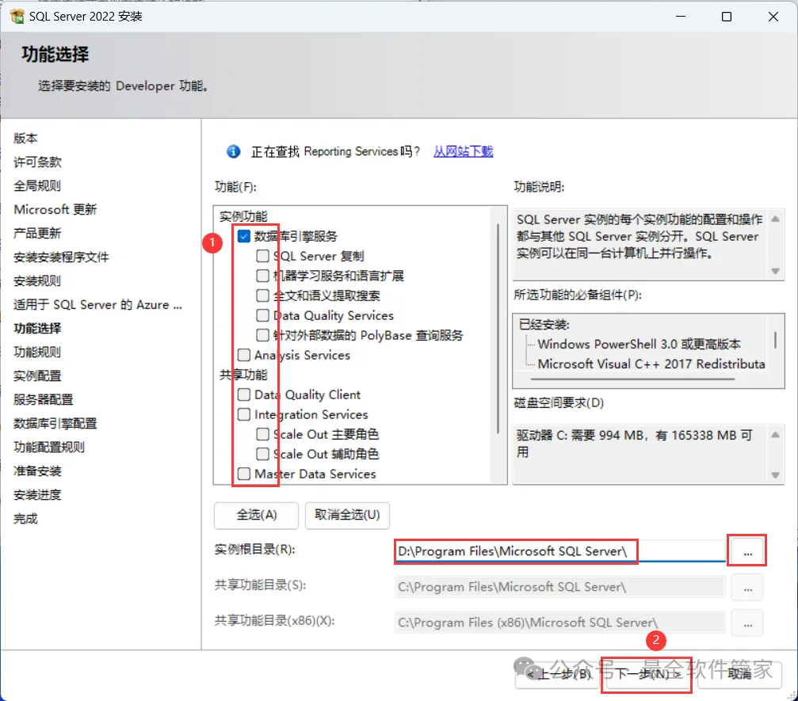798x701 pixels.
Task: Click the 功能说明 scroll up arrow
Action: click(x=776, y=219)
